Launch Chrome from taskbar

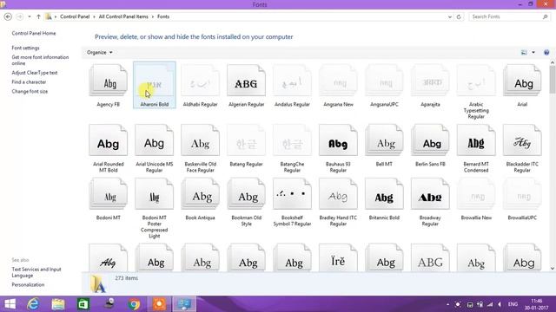coord(134,304)
